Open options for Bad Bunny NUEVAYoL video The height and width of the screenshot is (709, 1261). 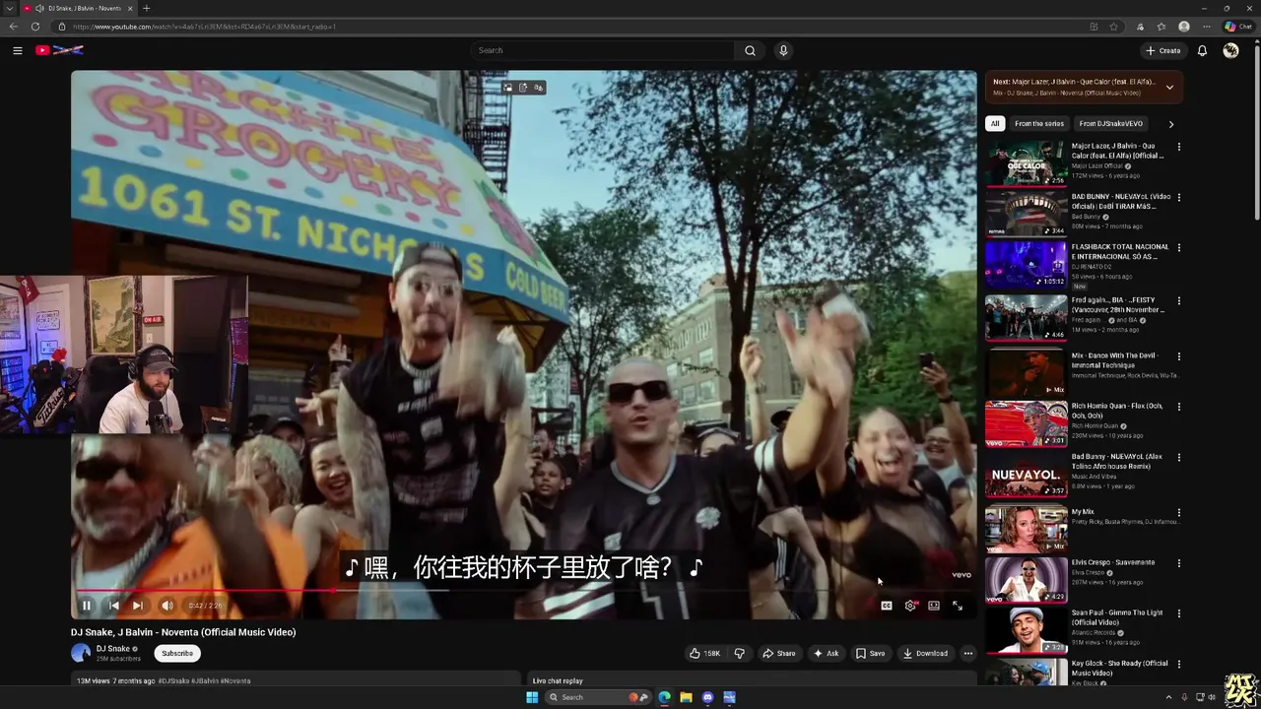tap(1178, 197)
